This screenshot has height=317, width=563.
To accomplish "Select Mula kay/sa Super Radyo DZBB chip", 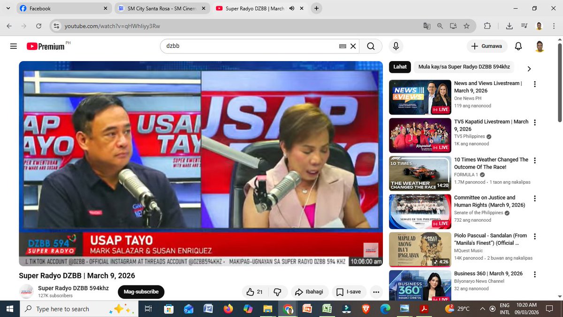I will click(464, 67).
